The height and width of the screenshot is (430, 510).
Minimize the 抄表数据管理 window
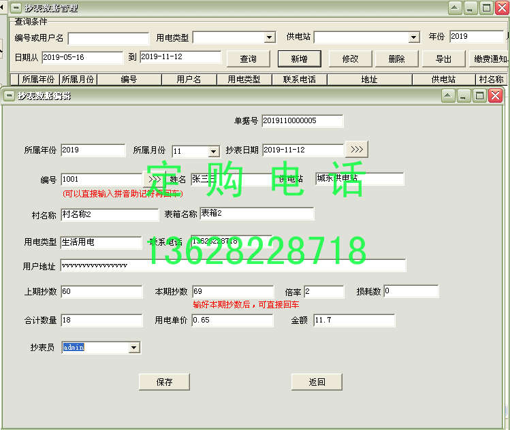coord(470,7)
